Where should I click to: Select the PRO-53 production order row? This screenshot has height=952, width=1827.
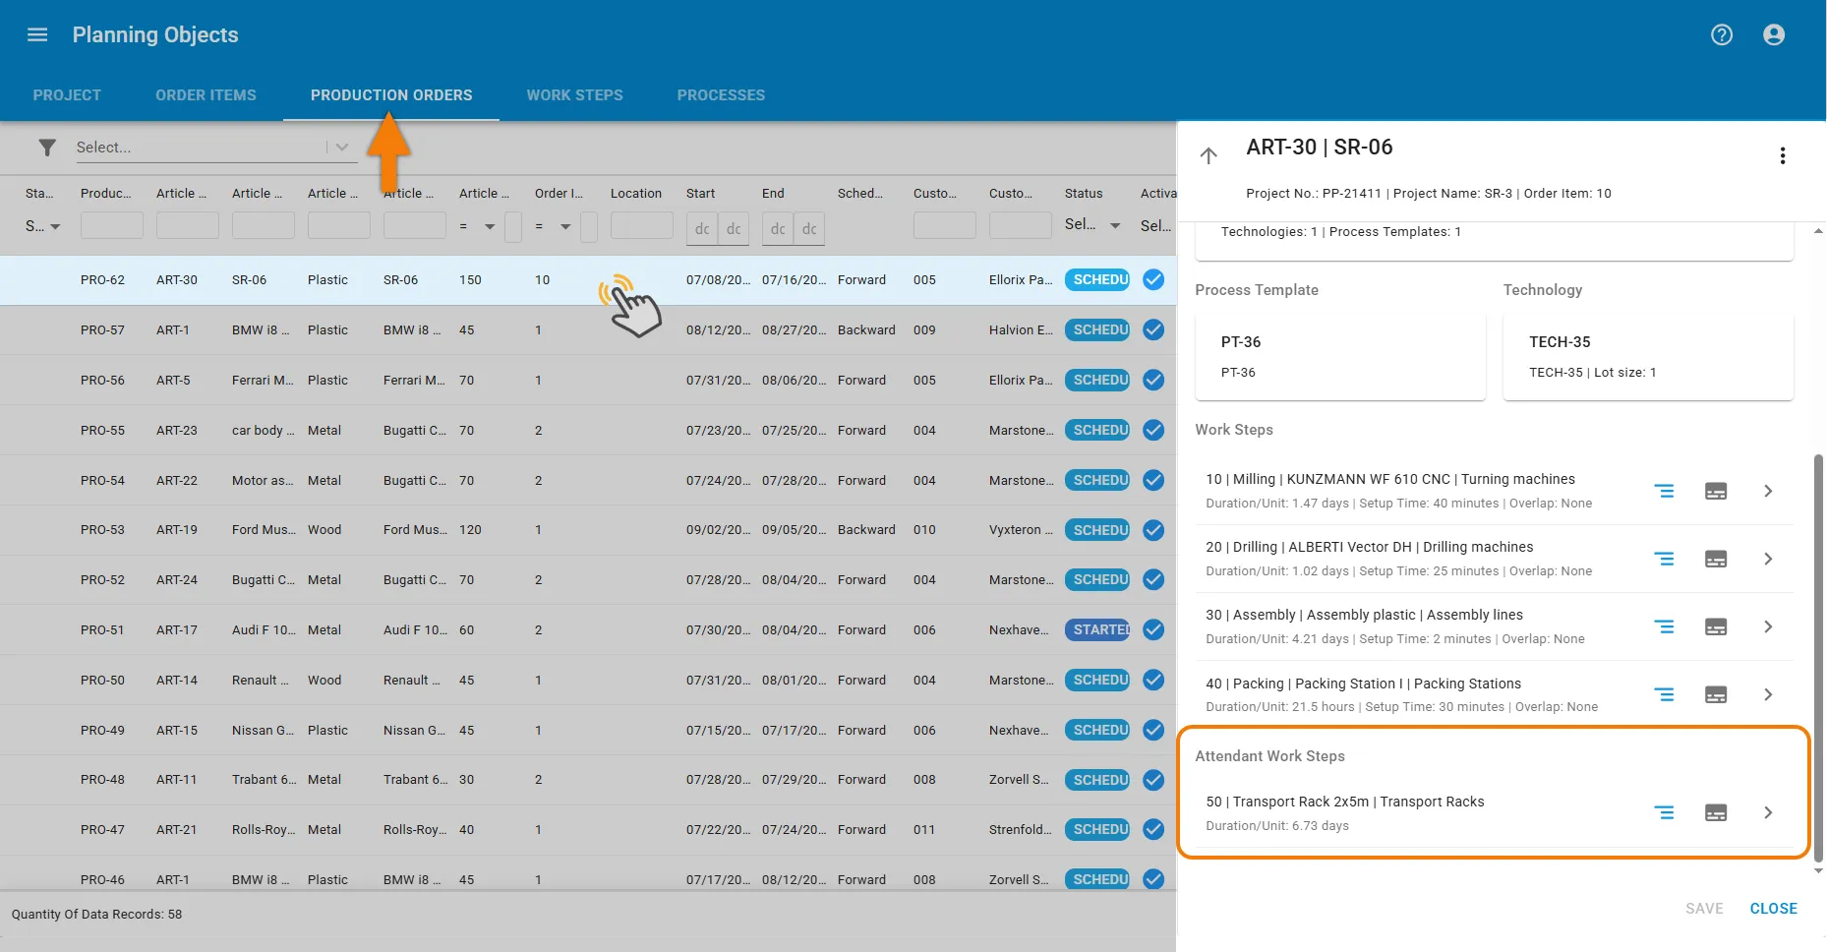tap(588, 530)
